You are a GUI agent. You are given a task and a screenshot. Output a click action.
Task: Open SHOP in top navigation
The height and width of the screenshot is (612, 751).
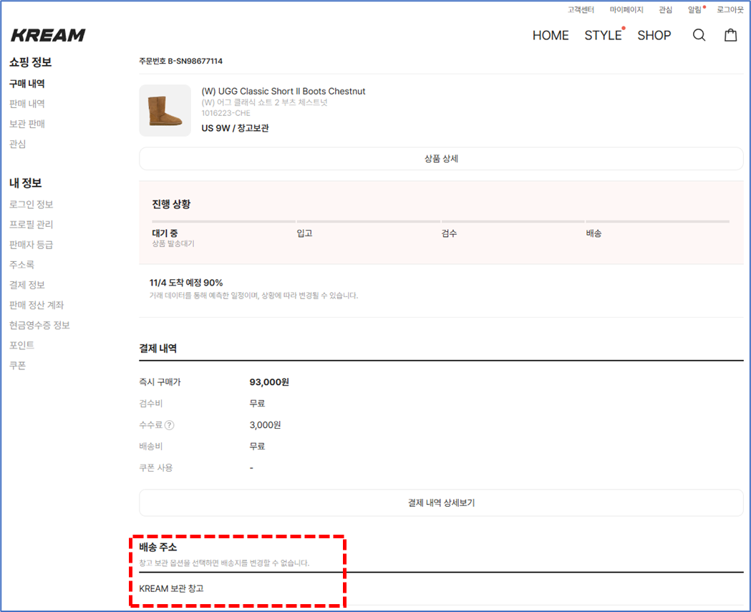(x=654, y=36)
